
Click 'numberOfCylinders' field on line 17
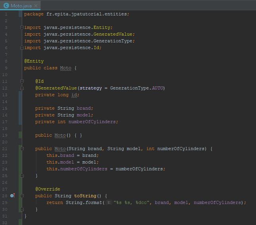pos(92,122)
